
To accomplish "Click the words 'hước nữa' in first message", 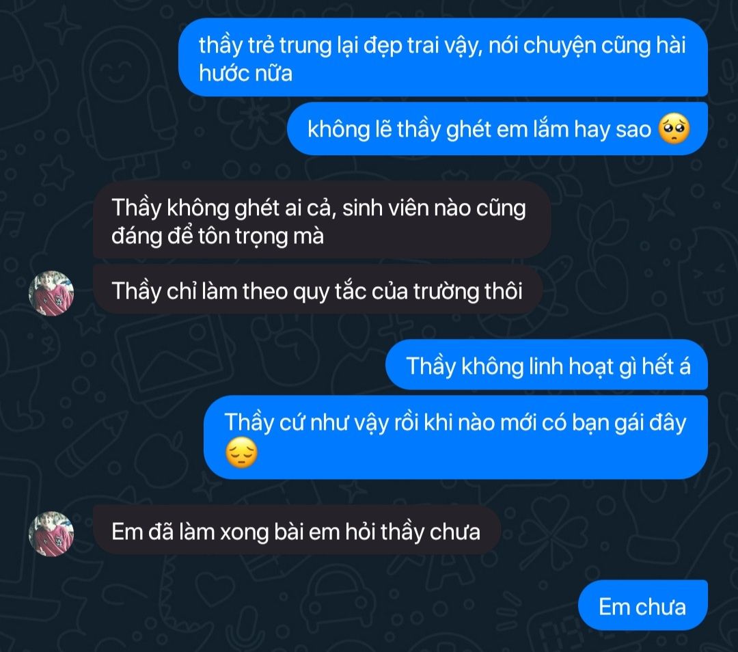I will pyautogui.click(x=245, y=73).
